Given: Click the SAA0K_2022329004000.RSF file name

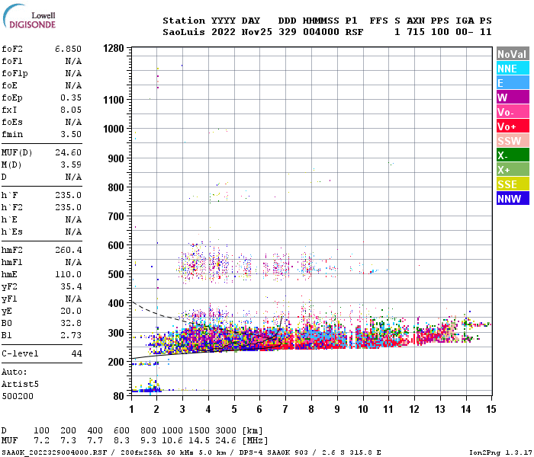Looking at the screenshot, I should (x=54, y=452).
